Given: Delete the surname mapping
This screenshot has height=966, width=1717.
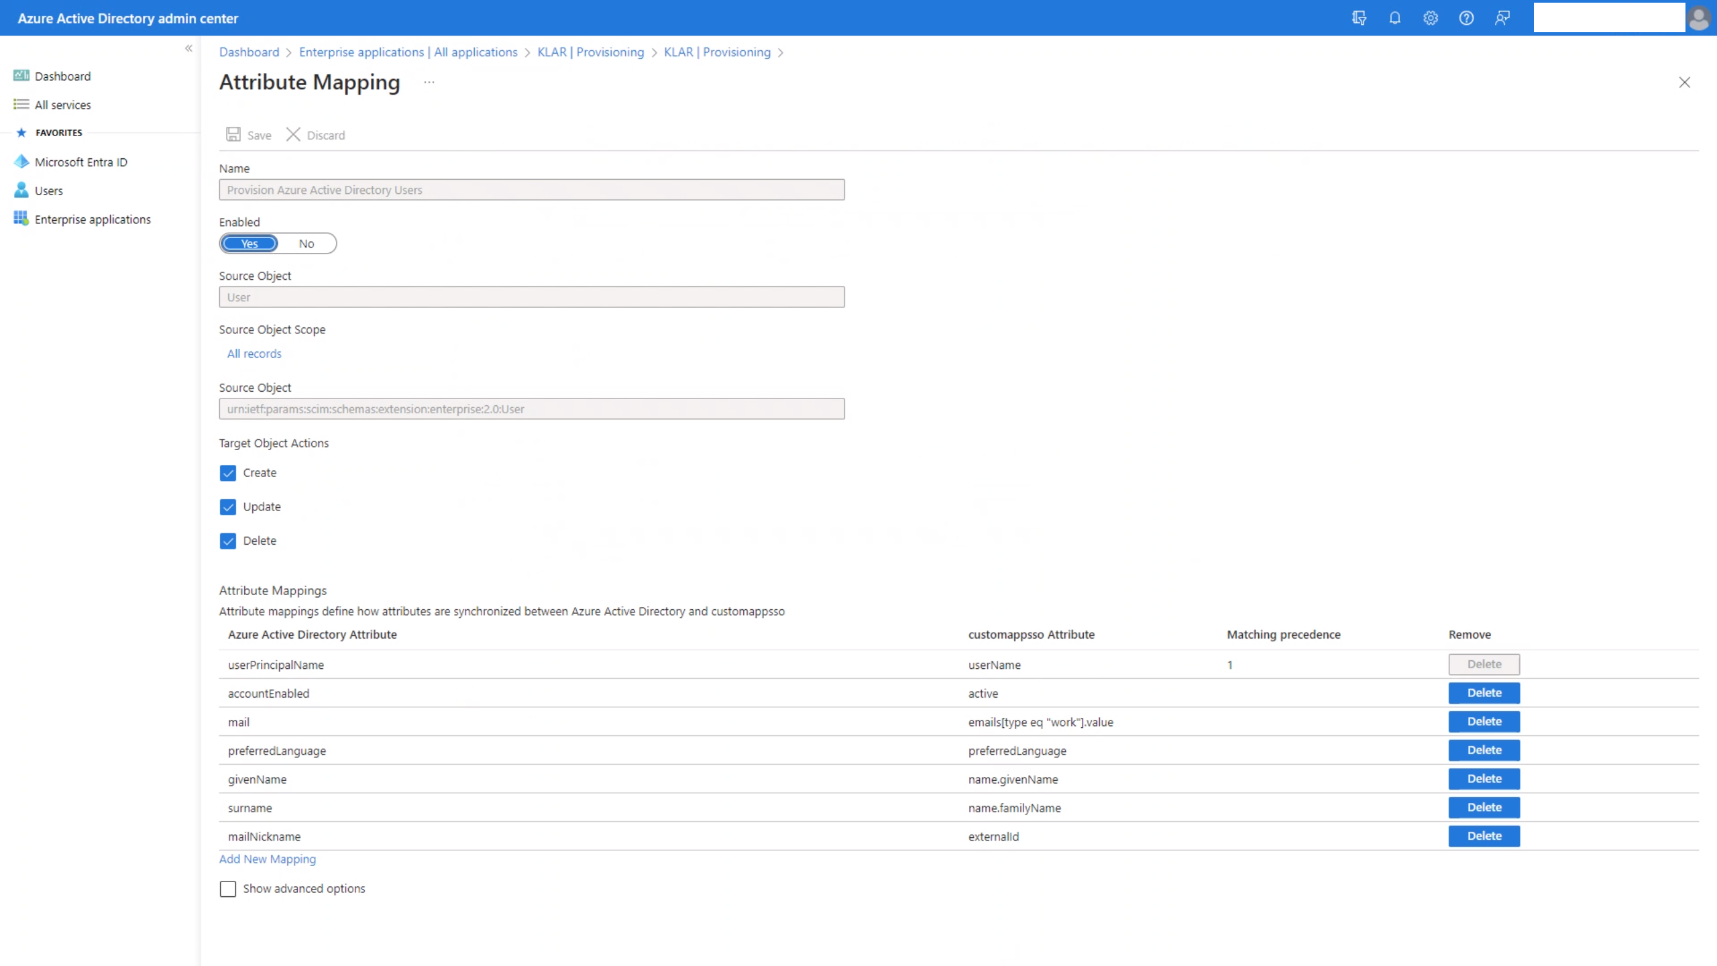Looking at the screenshot, I should point(1484,808).
